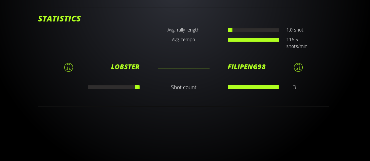Click the Avg. tempo progress bar

coord(253,40)
